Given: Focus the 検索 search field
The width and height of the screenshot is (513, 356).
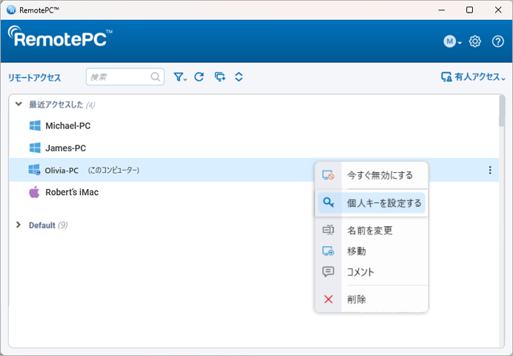Looking at the screenshot, I should coord(125,77).
